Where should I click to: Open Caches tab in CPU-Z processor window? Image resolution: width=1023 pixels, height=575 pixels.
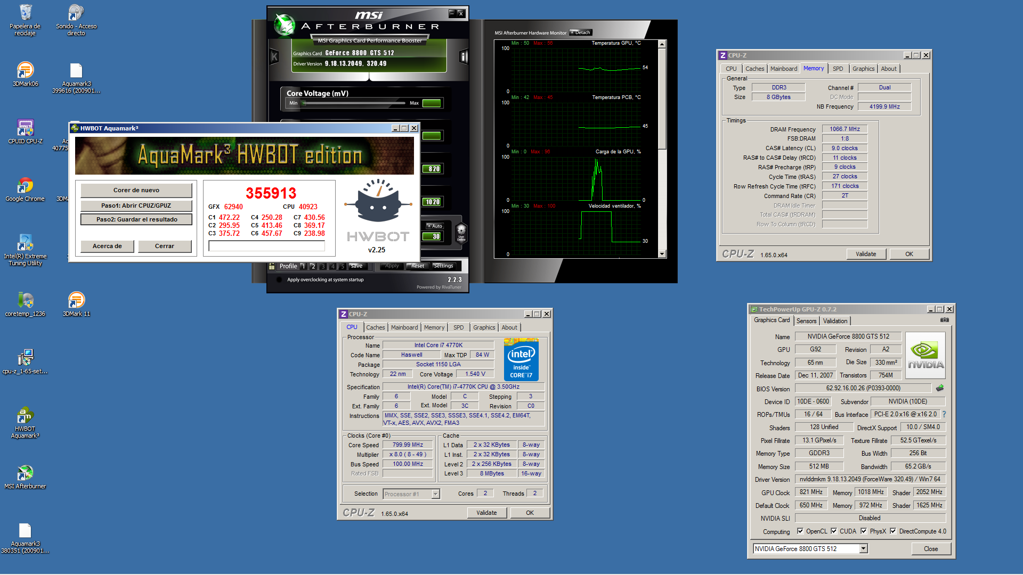[x=375, y=327]
